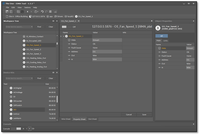
Task: Click Find in the Workspace Tree panel
Action: coord(39,27)
